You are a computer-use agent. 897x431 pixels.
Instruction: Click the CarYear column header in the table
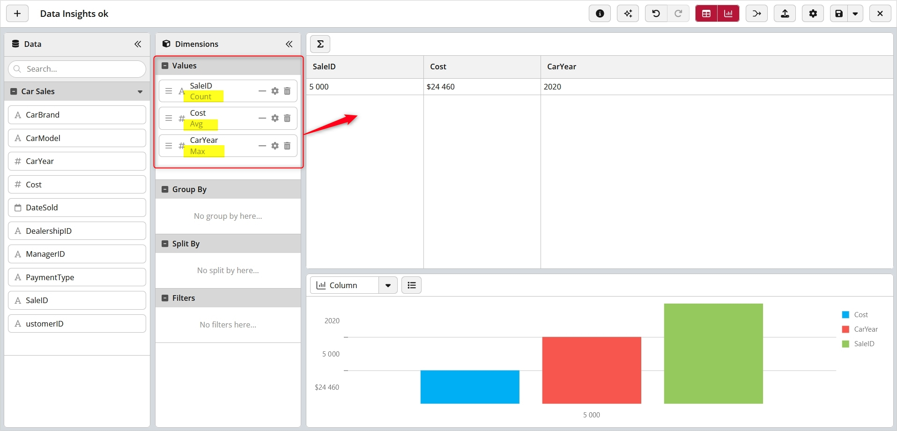717,67
